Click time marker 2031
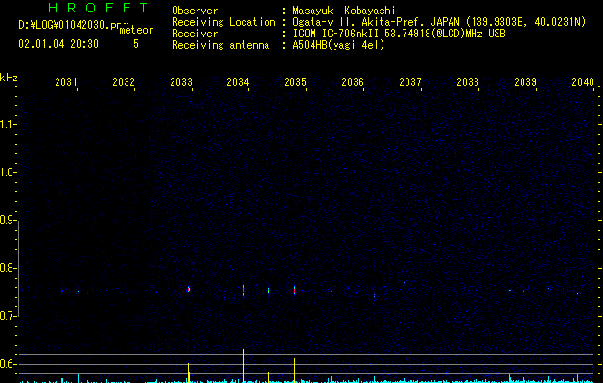 [66, 82]
